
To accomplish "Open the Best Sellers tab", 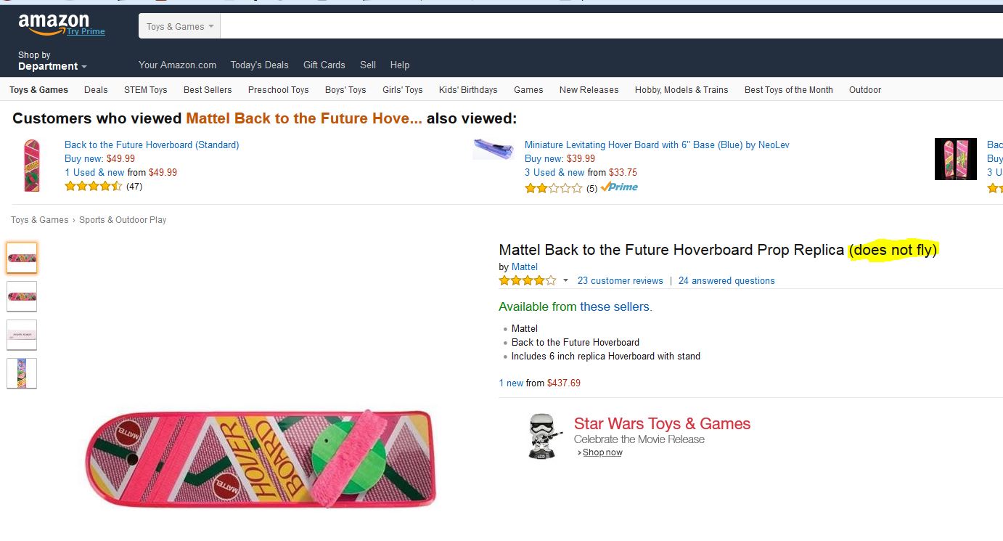I will pyautogui.click(x=208, y=90).
